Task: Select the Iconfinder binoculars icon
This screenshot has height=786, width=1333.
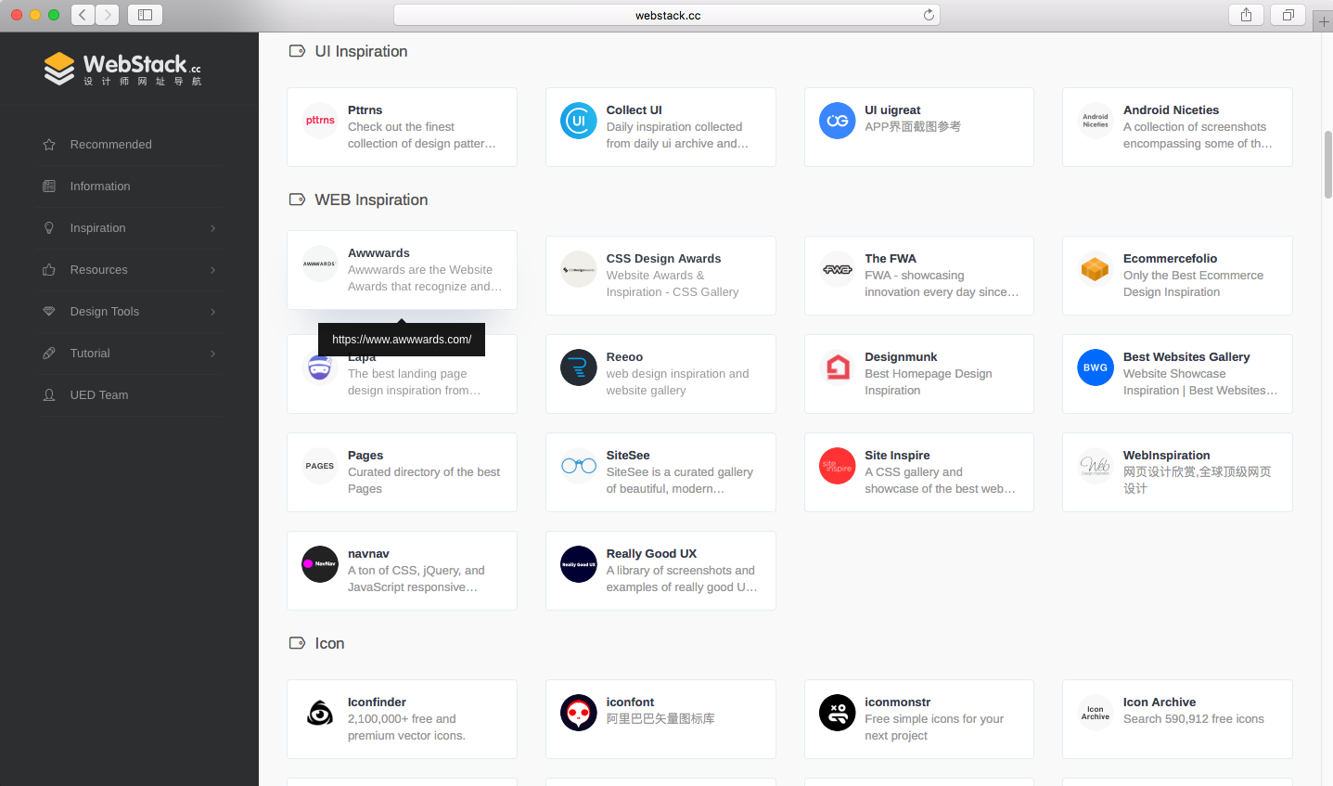Action: pyautogui.click(x=319, y=712)
